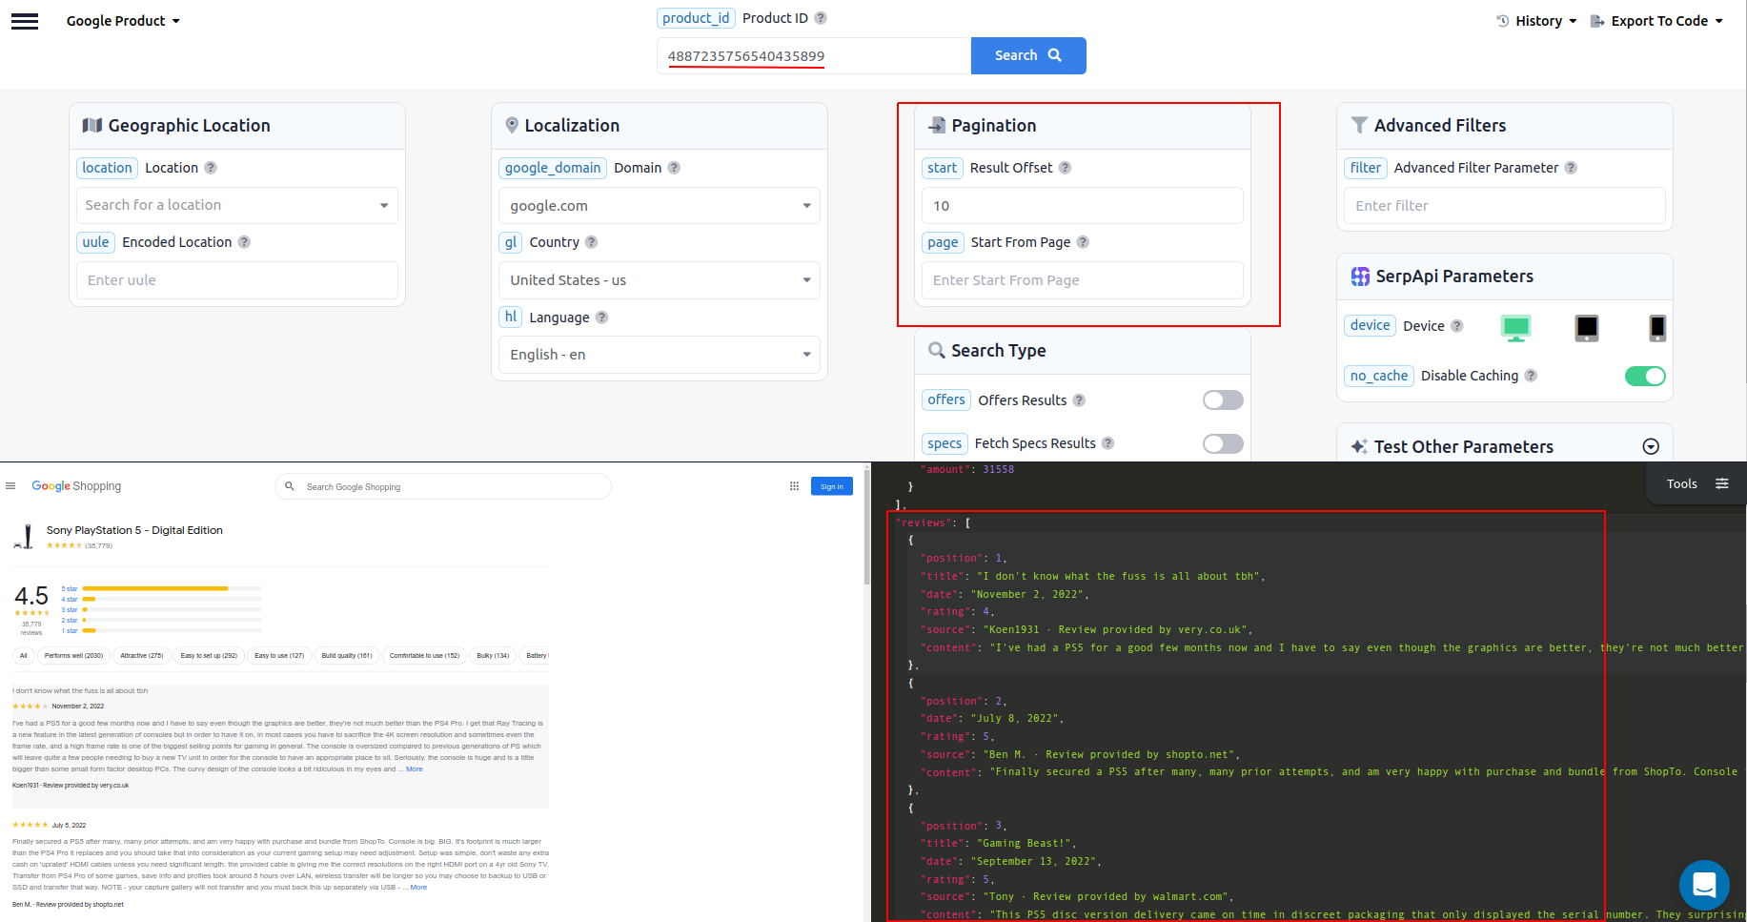Select the desktop device icon
This screenshot has width=1747, height=922.
(x=1515, y=327)
